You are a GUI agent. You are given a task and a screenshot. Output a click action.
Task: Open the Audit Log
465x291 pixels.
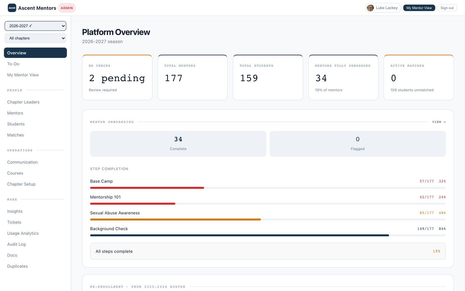(17, 244)
